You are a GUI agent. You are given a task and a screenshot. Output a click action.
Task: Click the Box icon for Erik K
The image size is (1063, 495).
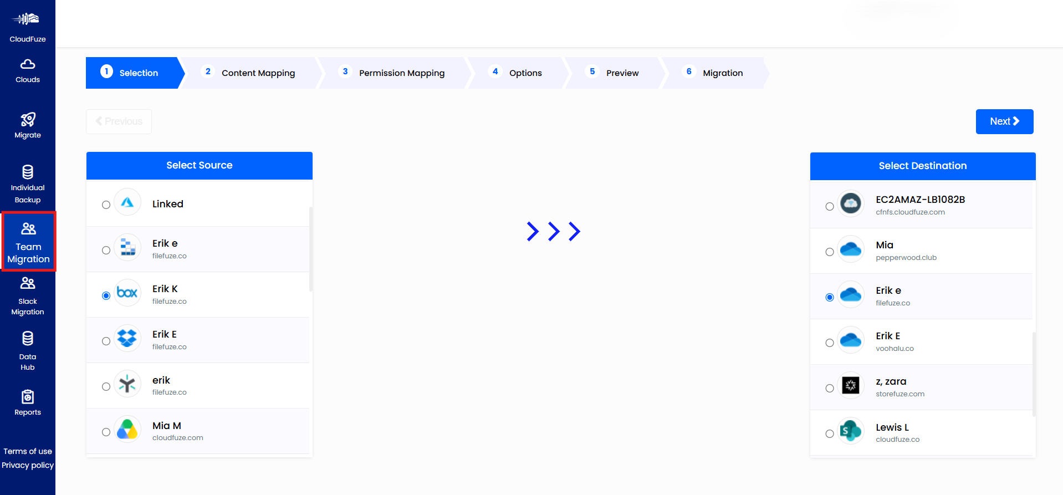pos(127,293)
